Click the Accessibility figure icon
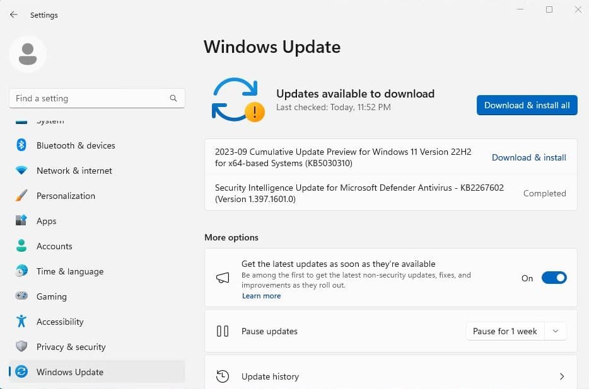Viewport: 589px width, 389px height. point(21,322)
